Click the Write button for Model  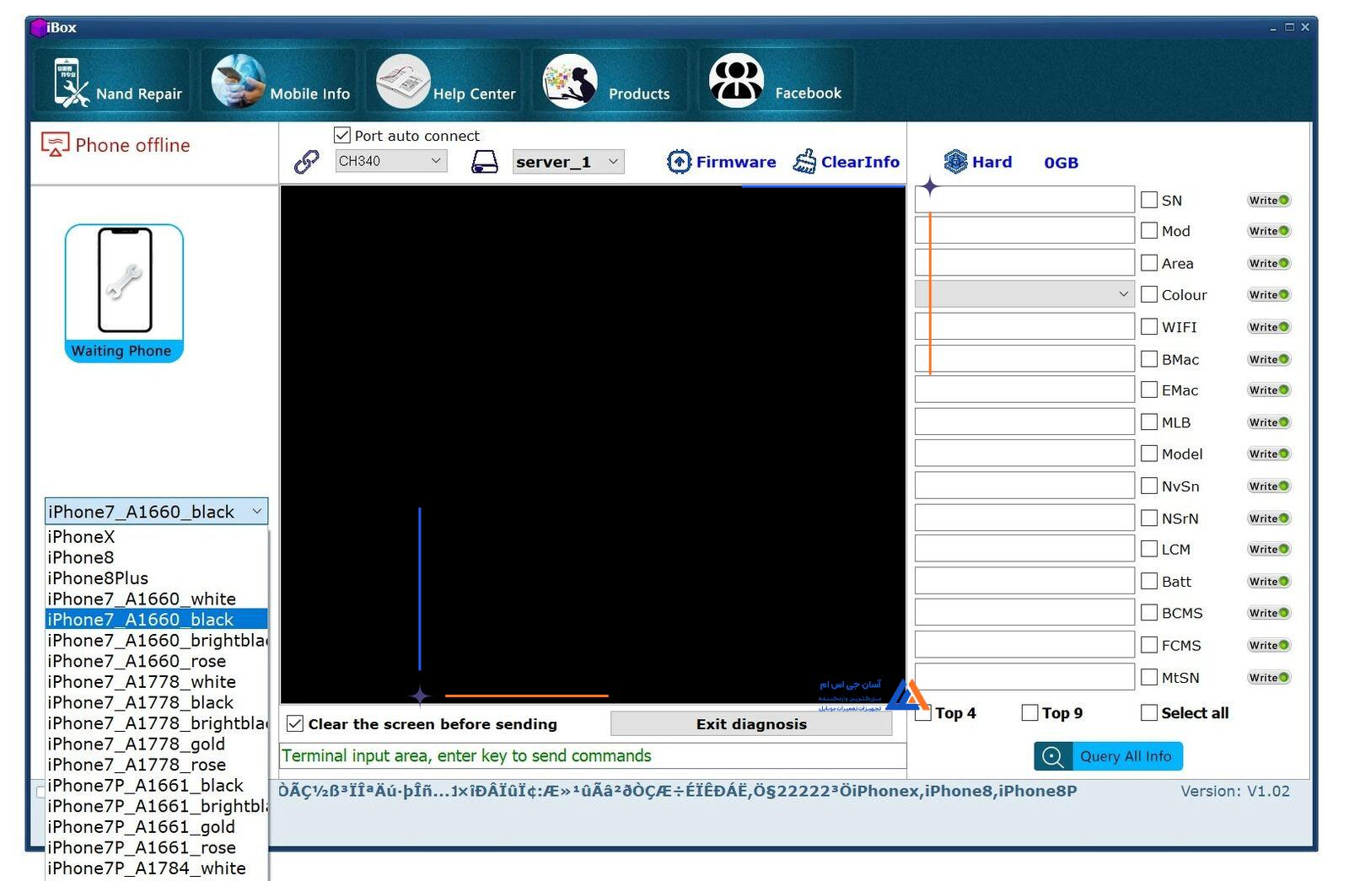point(1269,454)
